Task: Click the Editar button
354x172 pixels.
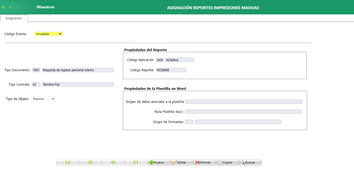Action: (182, 162)
